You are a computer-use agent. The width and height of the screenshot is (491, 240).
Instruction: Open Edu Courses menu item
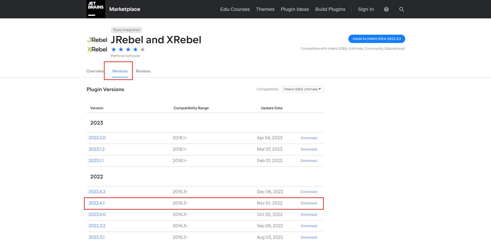[x=235, y=9]
